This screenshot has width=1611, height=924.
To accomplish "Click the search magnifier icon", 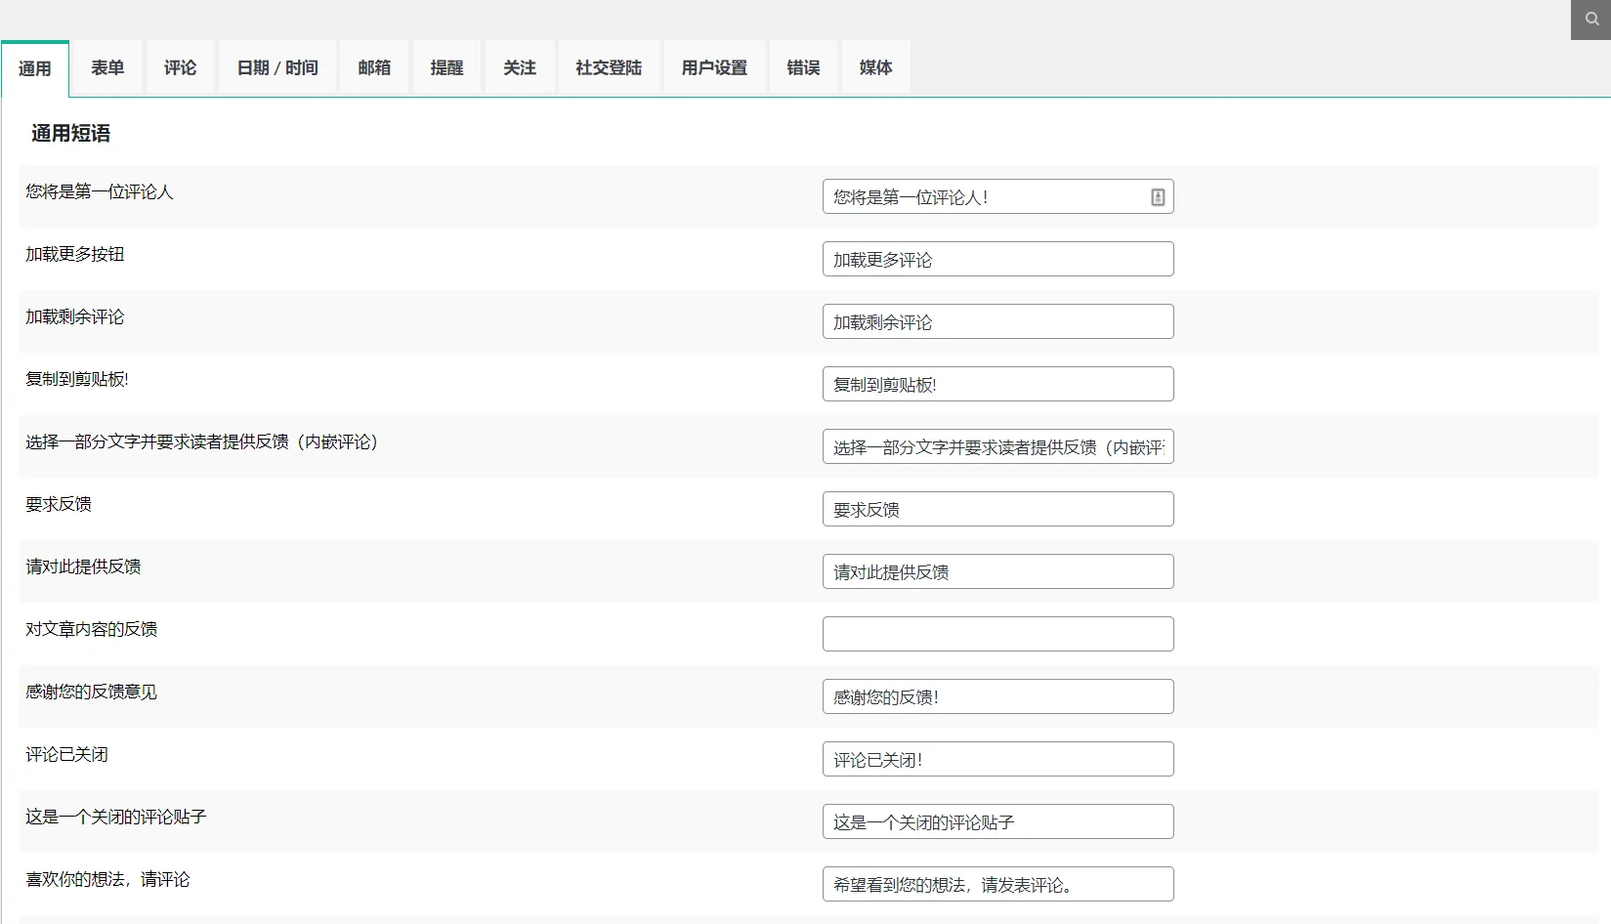I will tap(1591, 19).
